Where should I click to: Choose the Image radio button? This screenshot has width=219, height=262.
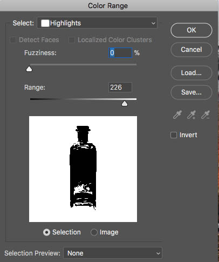94,232
